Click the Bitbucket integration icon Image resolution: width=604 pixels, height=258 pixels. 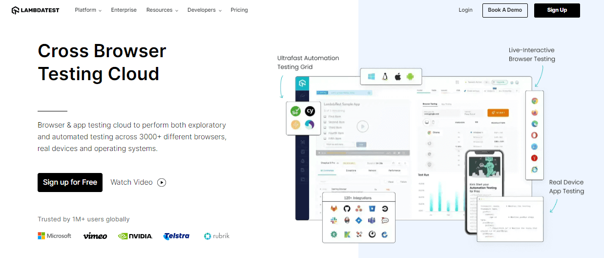tap(372, 208)
